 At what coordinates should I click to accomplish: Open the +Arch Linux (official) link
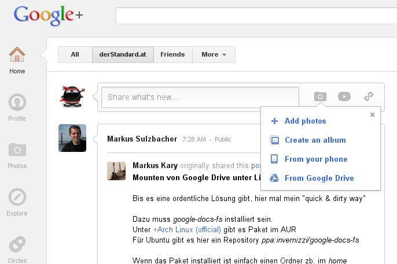(187, 229)
